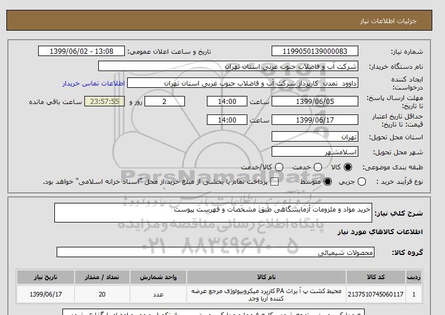Click the response deadline date 1399/06/05
Image resolution: width=445 pixels, height=315 pixels.
pyautogui.click(x=315, y=101)
